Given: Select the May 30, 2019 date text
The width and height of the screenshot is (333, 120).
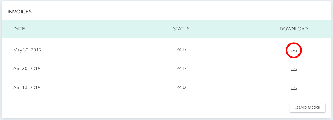Looking at the screenshot, I should pyautogui.click(x=27, y=50).
